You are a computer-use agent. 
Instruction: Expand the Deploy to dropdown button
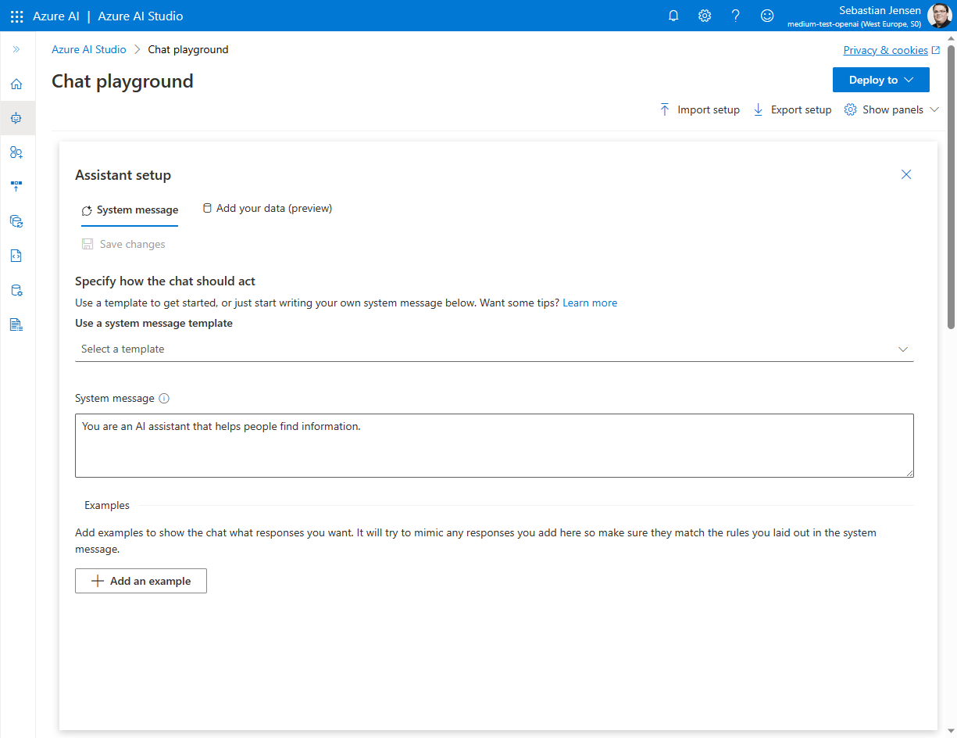coord(880,80)
